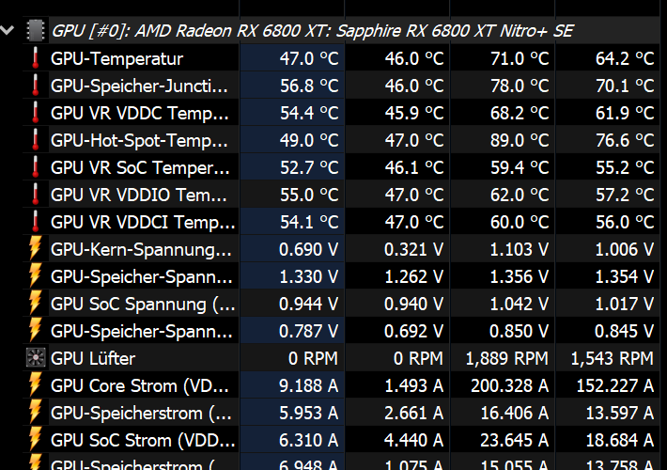
Task: Click the 49.0 °C hot-spot value
Action: coord(309,140)
